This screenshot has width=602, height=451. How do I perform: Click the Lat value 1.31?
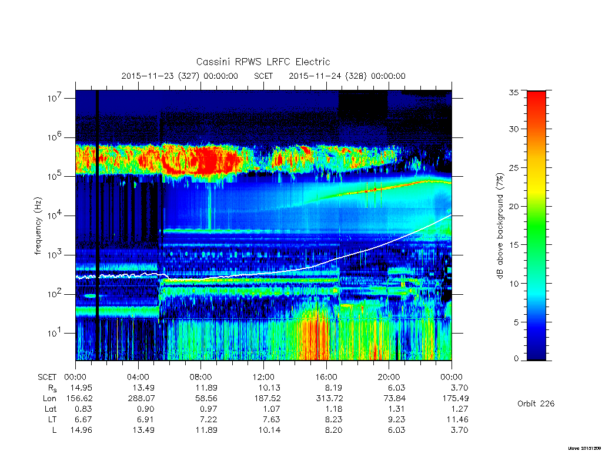[397, 409]
